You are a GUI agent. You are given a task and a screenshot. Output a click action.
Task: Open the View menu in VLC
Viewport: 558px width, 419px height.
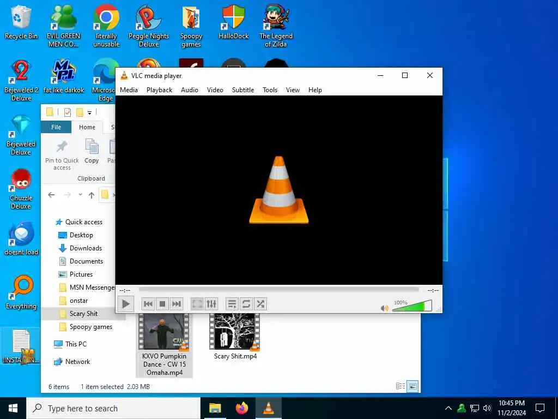[293, 90]
